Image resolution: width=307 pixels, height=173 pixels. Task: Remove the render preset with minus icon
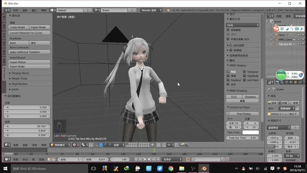click(x=297, y=128)
